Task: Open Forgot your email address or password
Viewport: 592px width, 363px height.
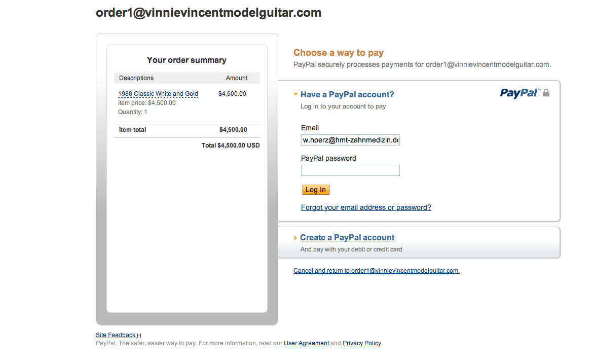Action: point(366,207)
